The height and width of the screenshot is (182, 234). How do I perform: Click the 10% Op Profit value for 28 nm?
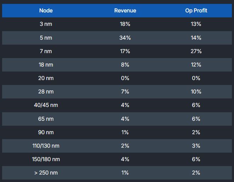(196, 92)
